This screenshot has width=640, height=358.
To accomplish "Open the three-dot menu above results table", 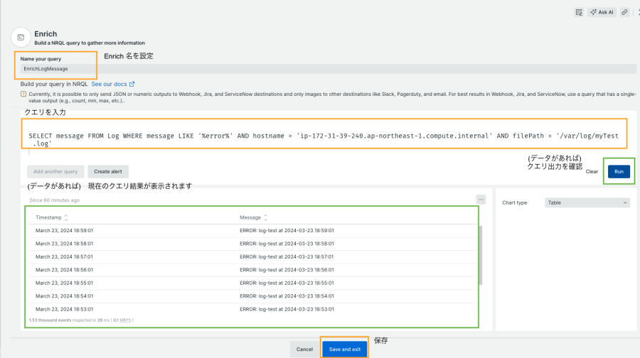I will tap(481, 200).
